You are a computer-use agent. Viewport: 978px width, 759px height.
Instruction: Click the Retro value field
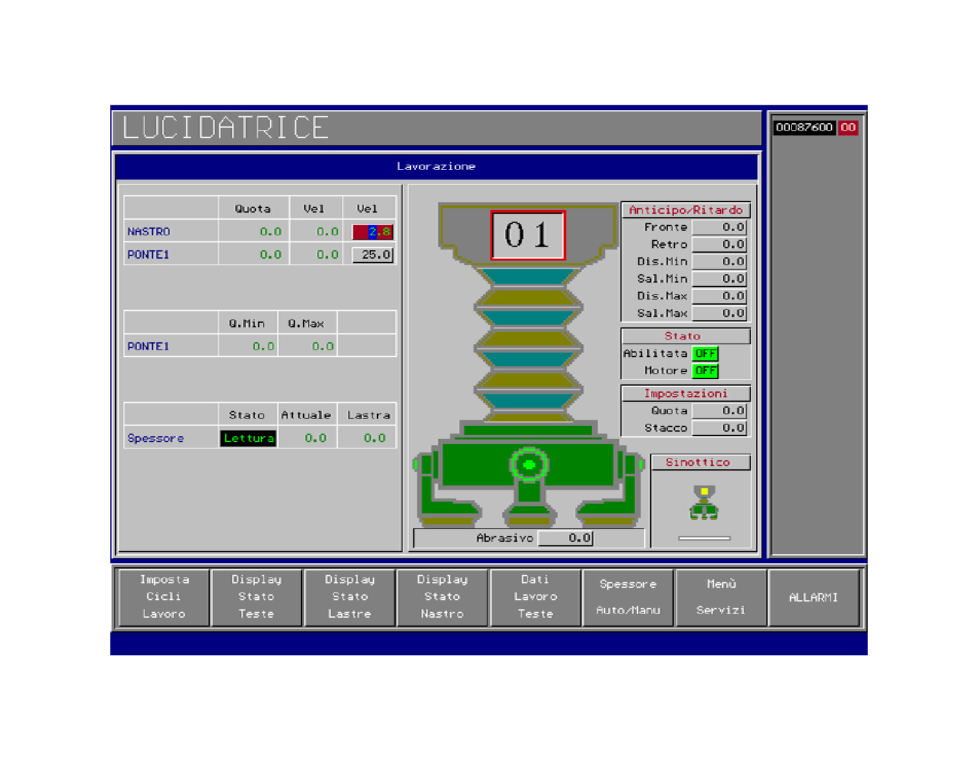coord(720,244)
